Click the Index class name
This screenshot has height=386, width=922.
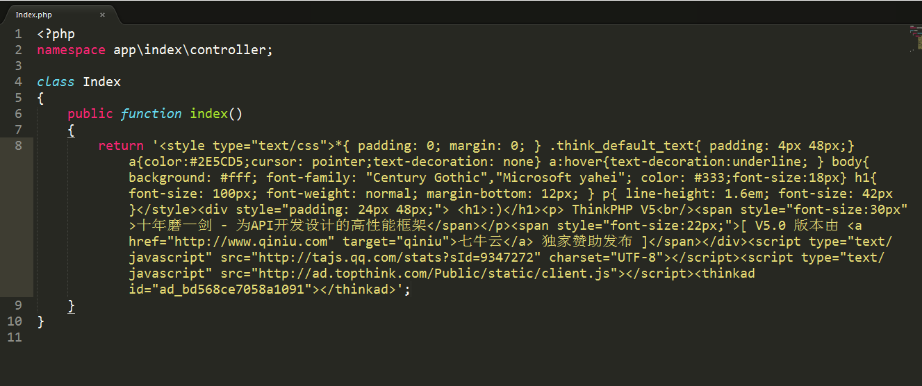tap(102, 82)
